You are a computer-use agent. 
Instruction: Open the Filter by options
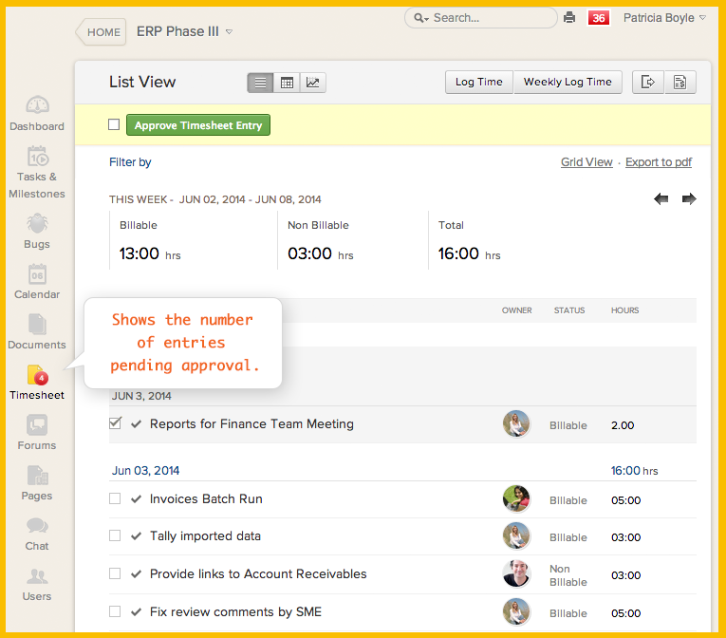click(130, 162)
